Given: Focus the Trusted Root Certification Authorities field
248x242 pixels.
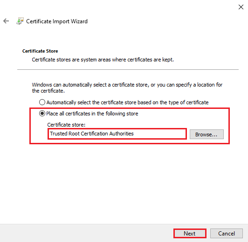Looking at the screenshot, I should pos(117,134).
